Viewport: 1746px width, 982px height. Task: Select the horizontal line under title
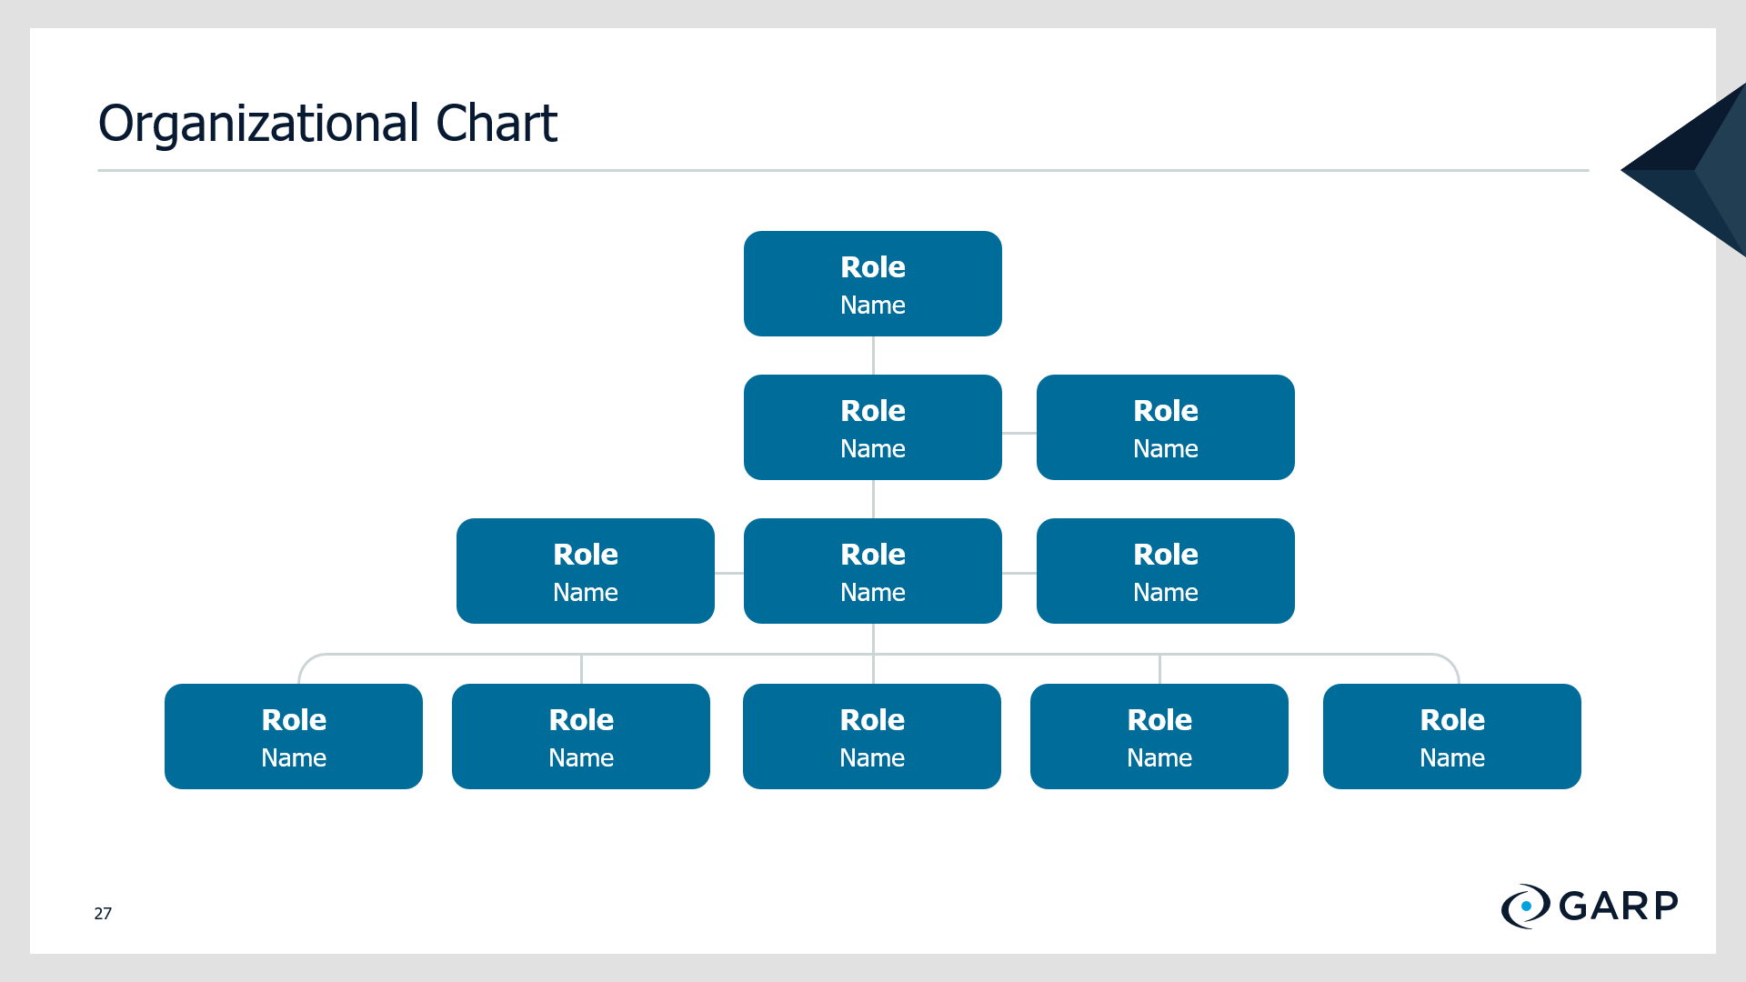coord(843,170)
